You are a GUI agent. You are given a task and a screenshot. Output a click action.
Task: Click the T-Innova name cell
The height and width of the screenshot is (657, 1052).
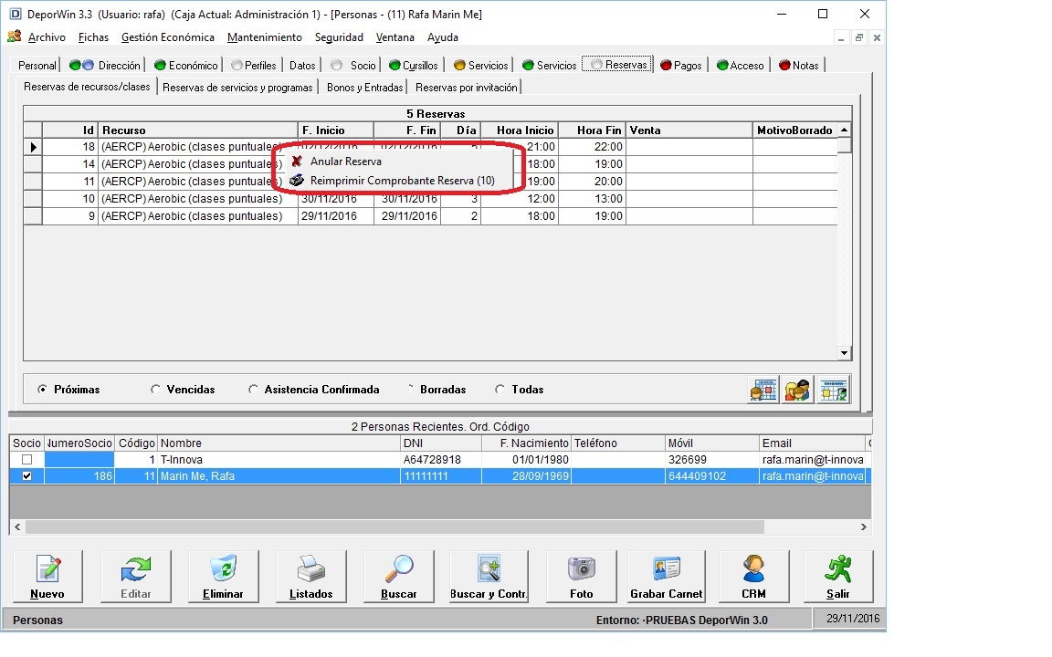click(279, 460)
